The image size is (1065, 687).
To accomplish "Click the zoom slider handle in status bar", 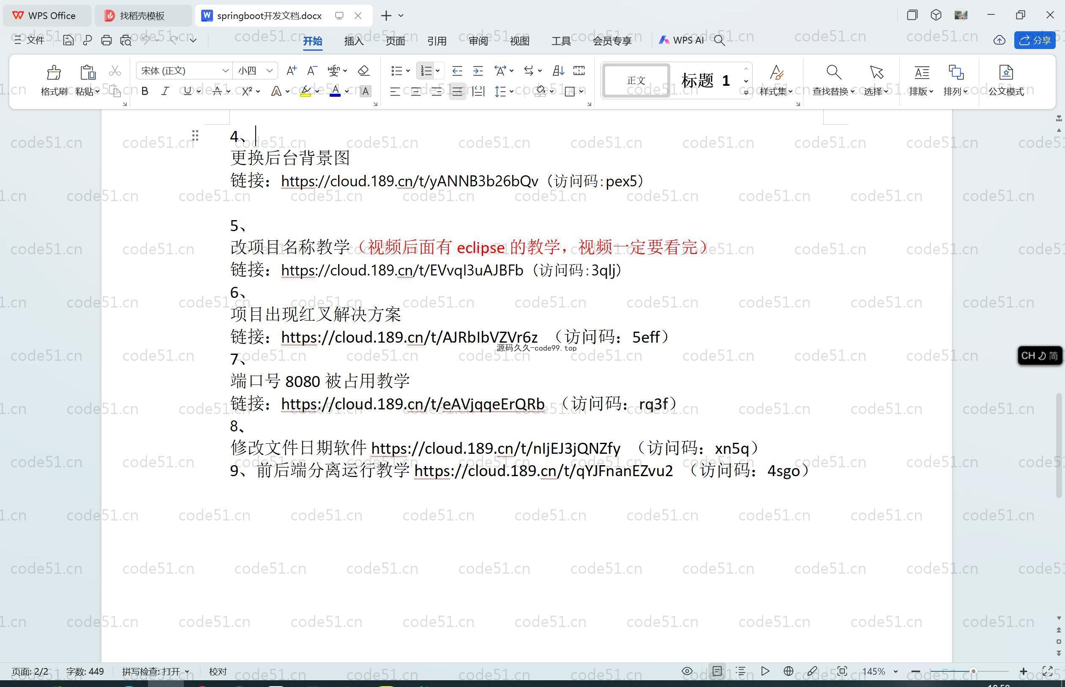I will [973, 671].
